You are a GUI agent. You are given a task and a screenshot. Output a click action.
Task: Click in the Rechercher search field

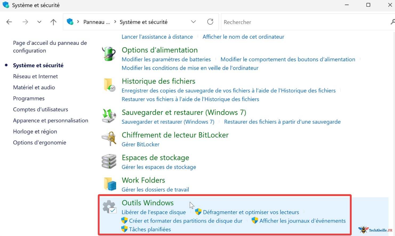[x=304, y=22]
